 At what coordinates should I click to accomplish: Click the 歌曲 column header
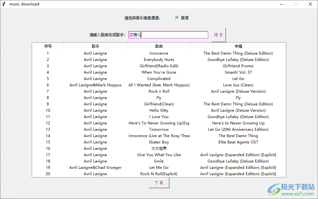tap(159, 46)
